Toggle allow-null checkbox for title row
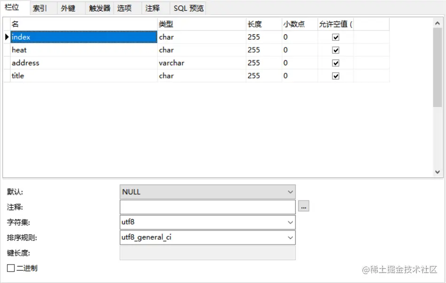 point(336,76)
